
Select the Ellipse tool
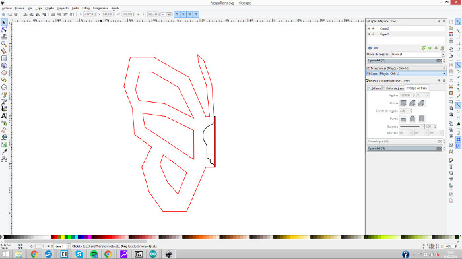point(4,72)
